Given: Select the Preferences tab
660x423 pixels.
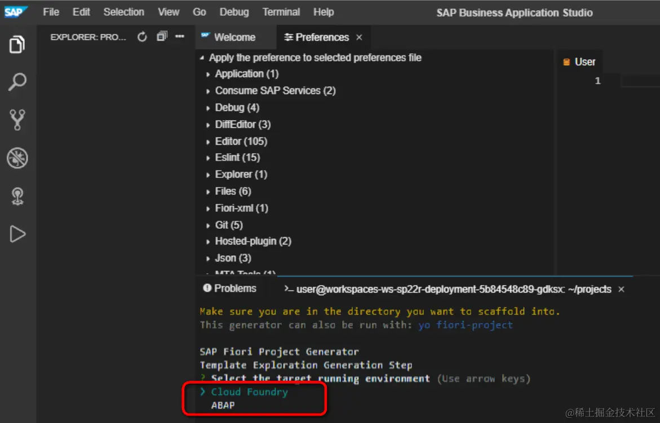Looking at the screenshot, I should tap(322, 37).
